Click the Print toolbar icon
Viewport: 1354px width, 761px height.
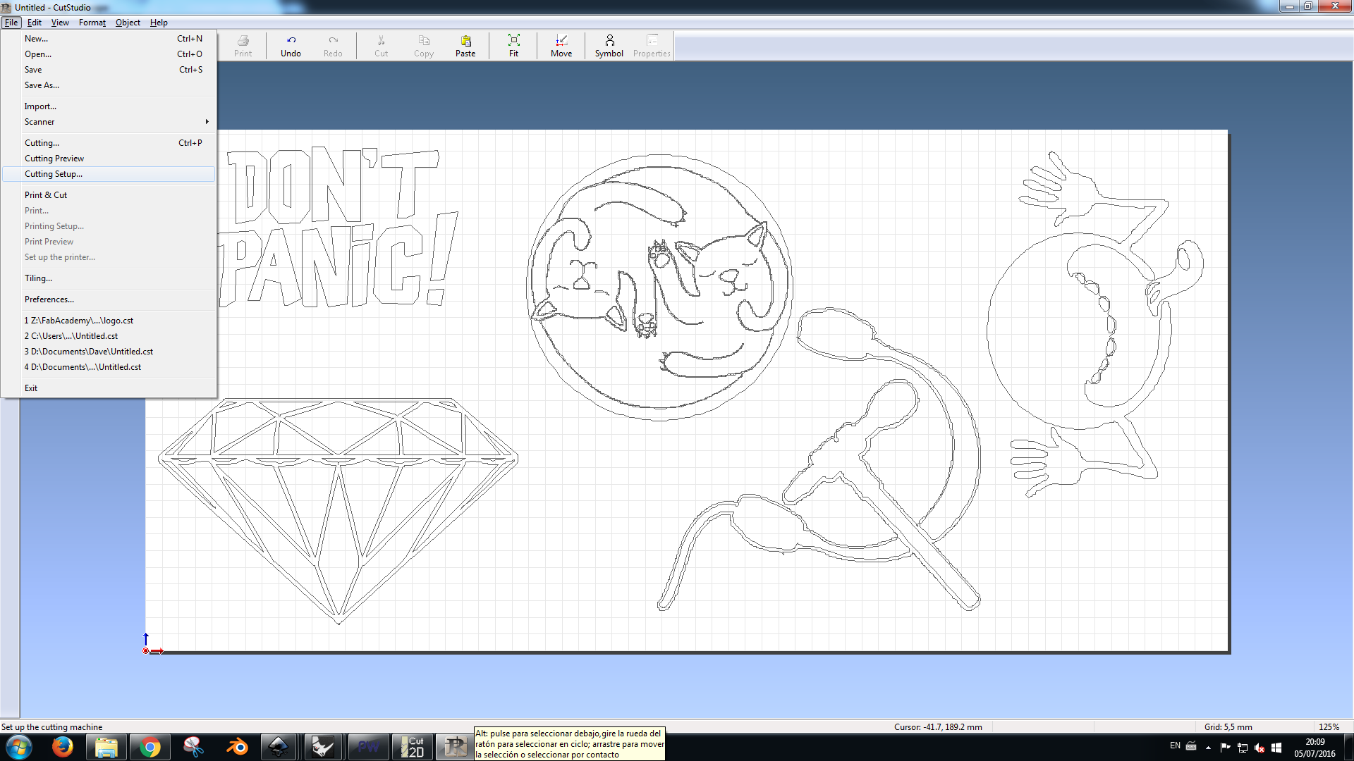click(x=243, y=46)
